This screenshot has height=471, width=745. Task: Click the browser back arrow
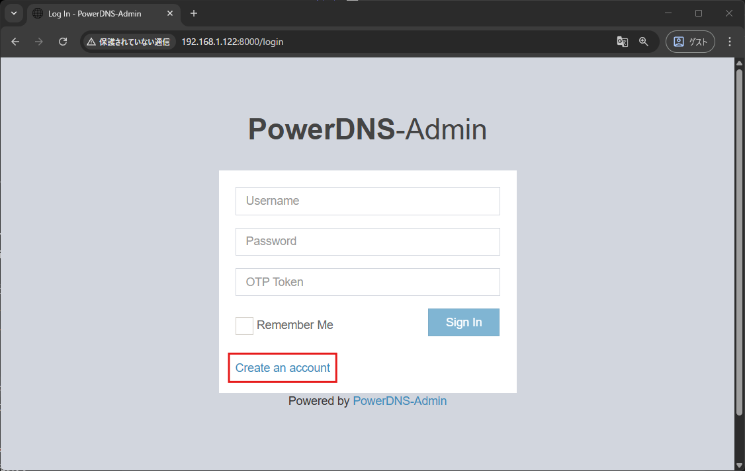click(15, 42)
